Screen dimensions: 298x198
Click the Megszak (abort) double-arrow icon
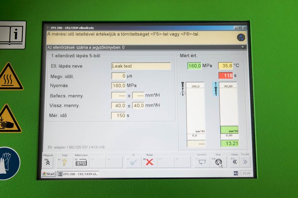point(48,162)
